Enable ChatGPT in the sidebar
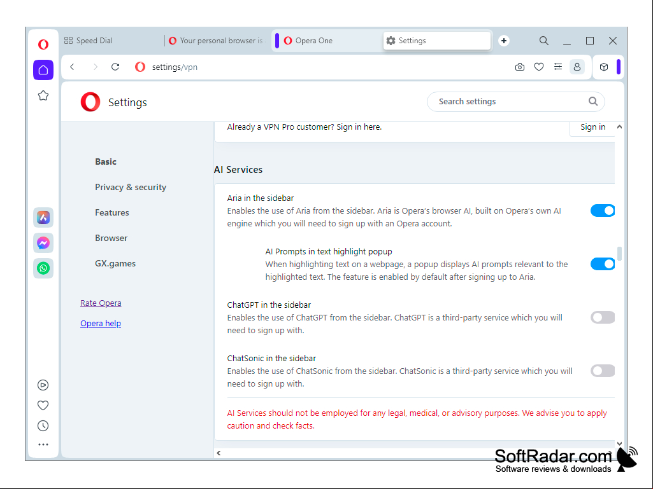 [602, 318]
